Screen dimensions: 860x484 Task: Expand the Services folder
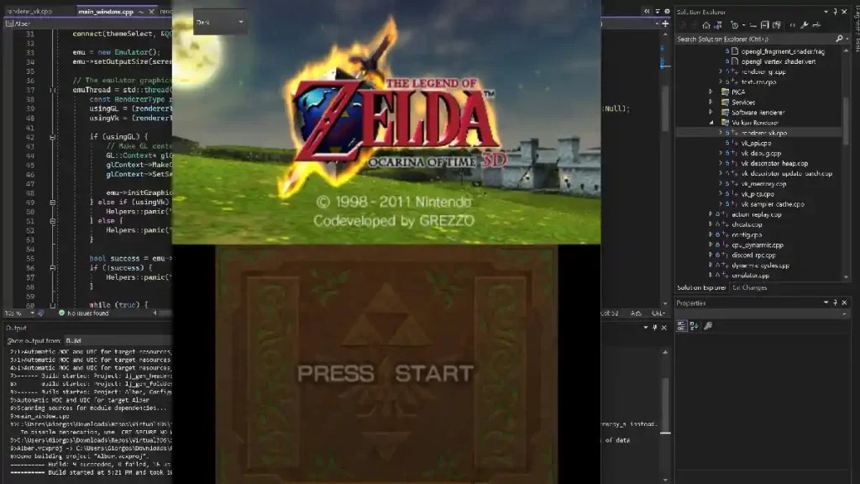pyautogui.click(x=711, y=102)
